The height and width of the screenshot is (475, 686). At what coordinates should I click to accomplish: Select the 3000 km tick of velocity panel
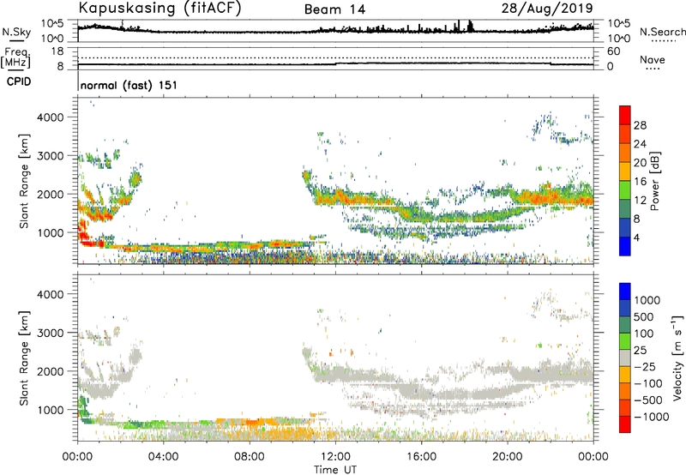tap(51, 333)
